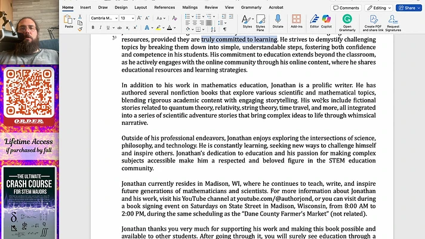Viewport: 425px width, 239px height.
Task: Apply yellow text highlight color
Action: click(x=158, y=27)
